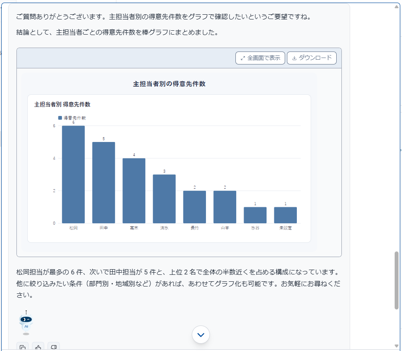Click the vertical scrollbar thumb
The height and width of the screenshot is (351, 402).
[397, 280]
